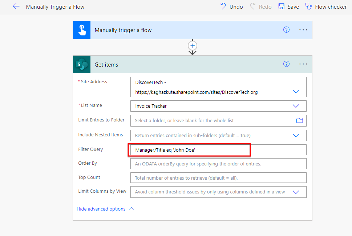Viewport: 352px width, 236px height.
Task: Click the Redo button
Action: 261,7
